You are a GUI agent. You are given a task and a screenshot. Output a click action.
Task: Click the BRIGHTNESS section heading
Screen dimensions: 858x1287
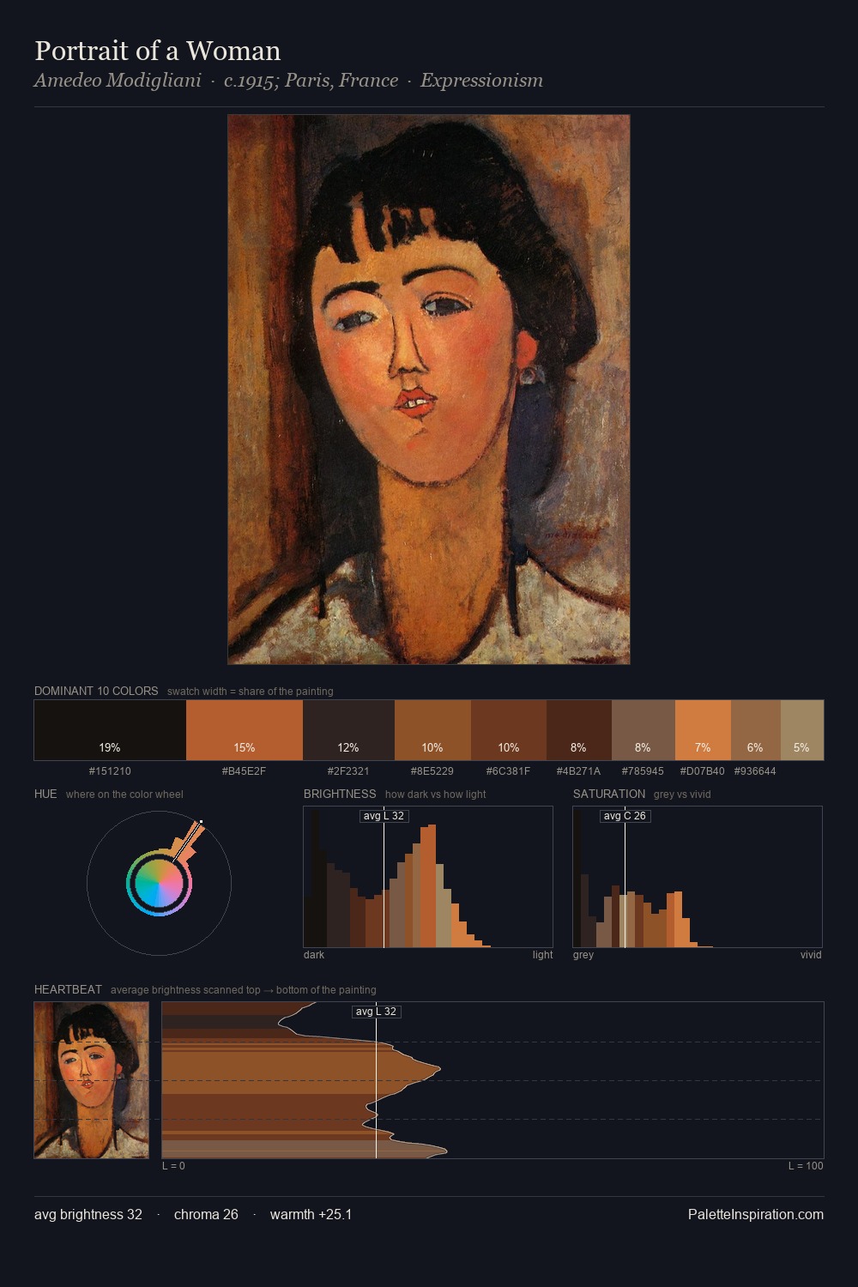click(x=340, y=794)
